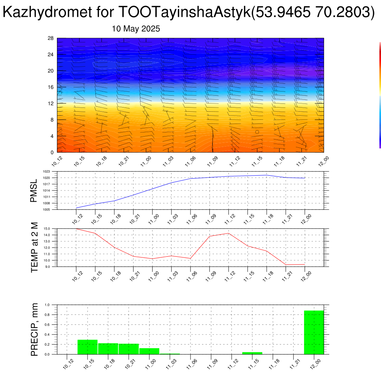Click the 1020 value on the PMSL axis
The width and height of the screenshot is (381, 381).
tap(47, 178)
